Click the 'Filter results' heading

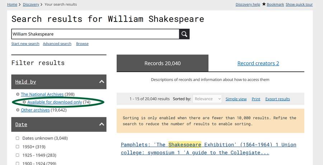coord(38,63)
